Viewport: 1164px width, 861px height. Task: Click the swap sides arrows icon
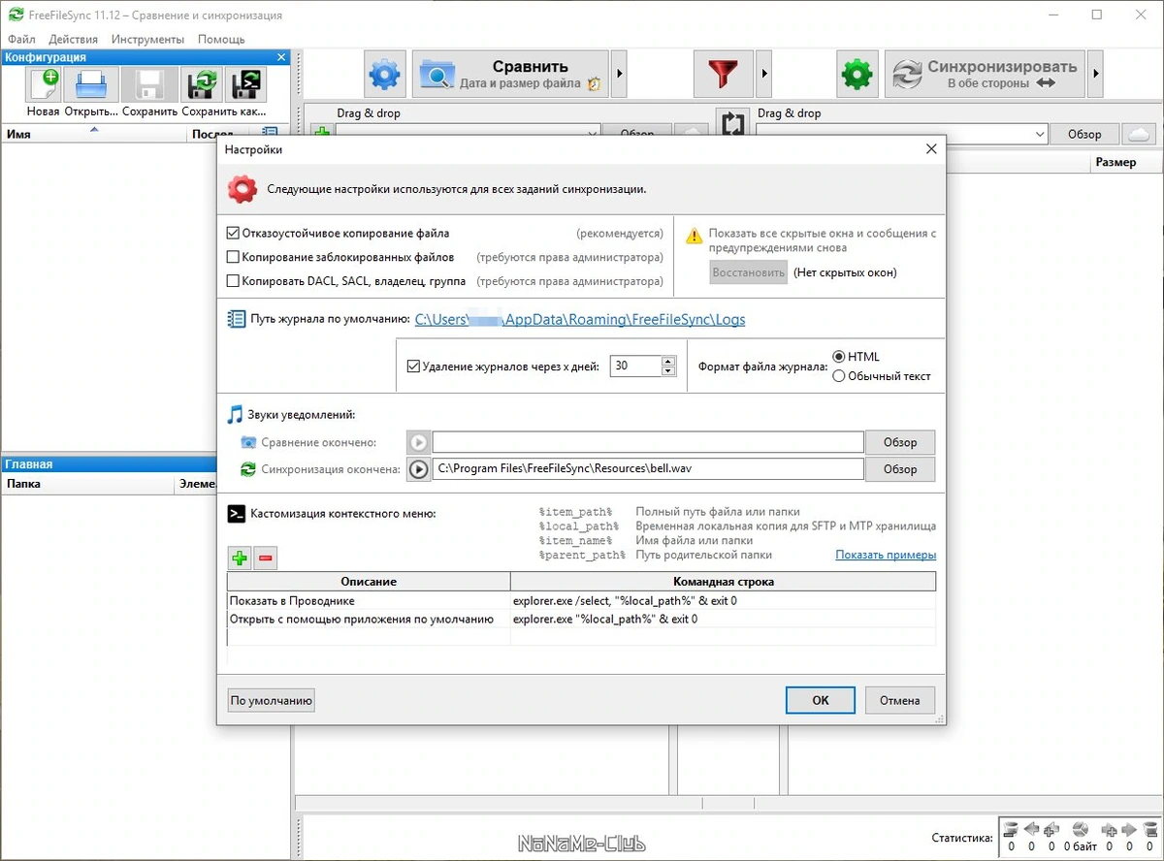(734, 124)
